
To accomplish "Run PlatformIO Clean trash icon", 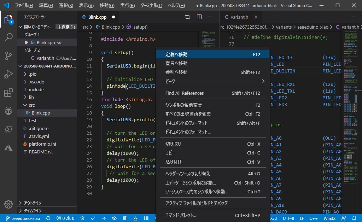I will click(125, 218).
